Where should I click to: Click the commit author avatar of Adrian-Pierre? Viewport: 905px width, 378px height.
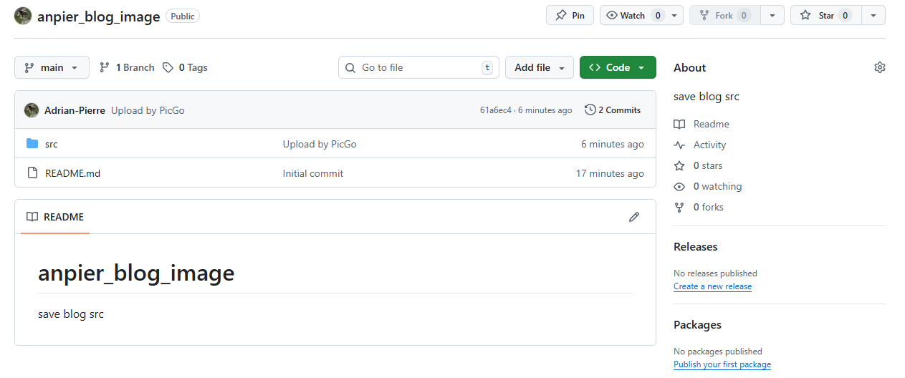[x=32, y=110]
